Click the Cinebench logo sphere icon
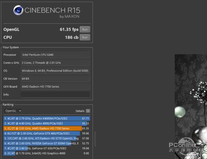This screenshot has width=207, height=159. (x=18, y=10)
